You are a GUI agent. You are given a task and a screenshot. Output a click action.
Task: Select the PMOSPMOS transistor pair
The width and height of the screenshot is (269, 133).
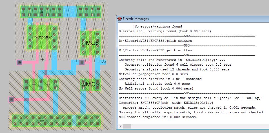pos(42,37)
